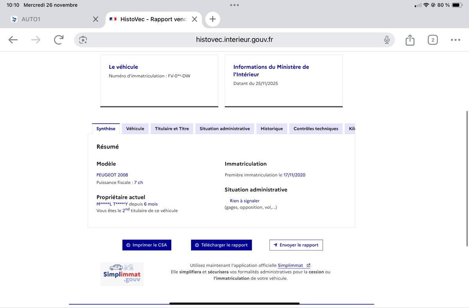Image resolution: width=469 pixels, height=308 pixels.
Task: Close the HistoVec tab
Action: [x=194, y=19]
